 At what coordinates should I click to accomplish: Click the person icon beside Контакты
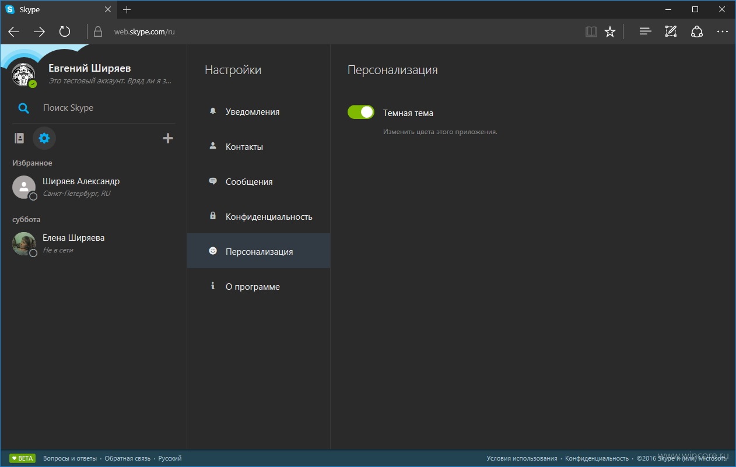coord(213,146)
